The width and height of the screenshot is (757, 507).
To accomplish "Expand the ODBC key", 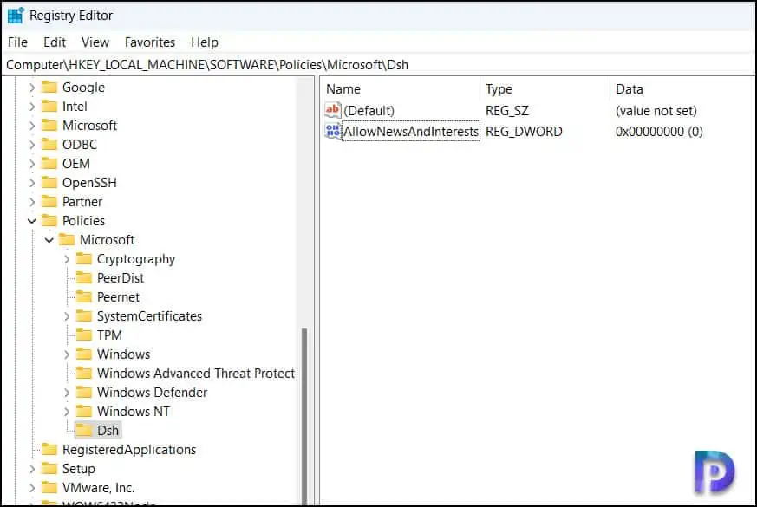I will [32, 145].
